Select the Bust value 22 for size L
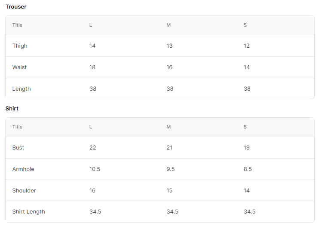The height and width of the screenshot is (226, 319). tap(92, 147)
